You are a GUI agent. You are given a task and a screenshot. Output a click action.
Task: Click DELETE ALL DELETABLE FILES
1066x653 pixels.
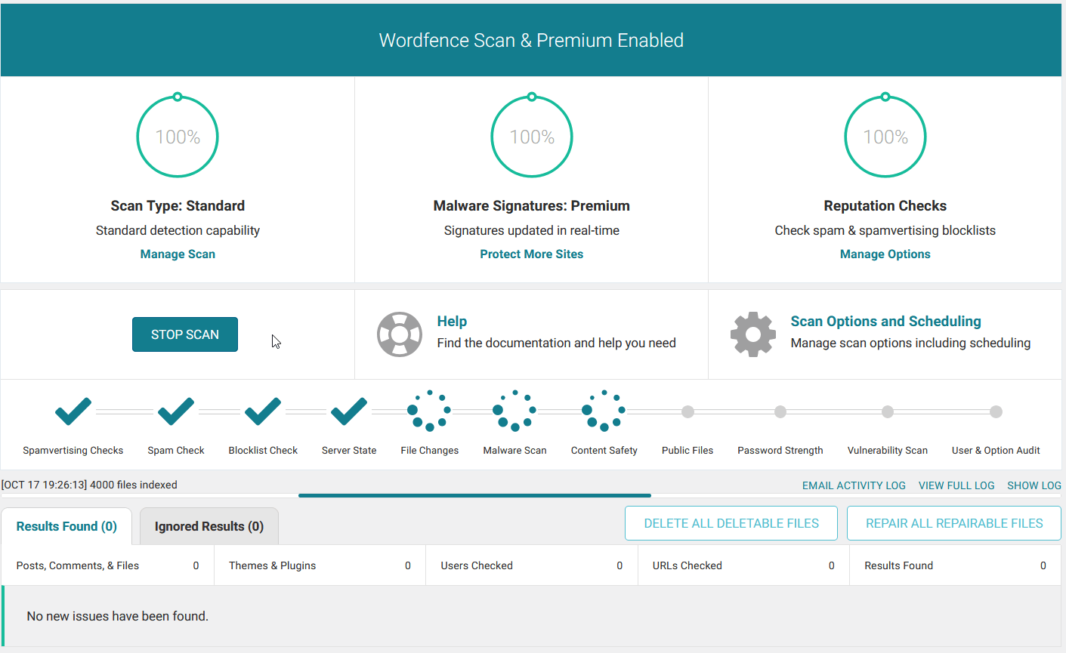[x=731, y=522]
